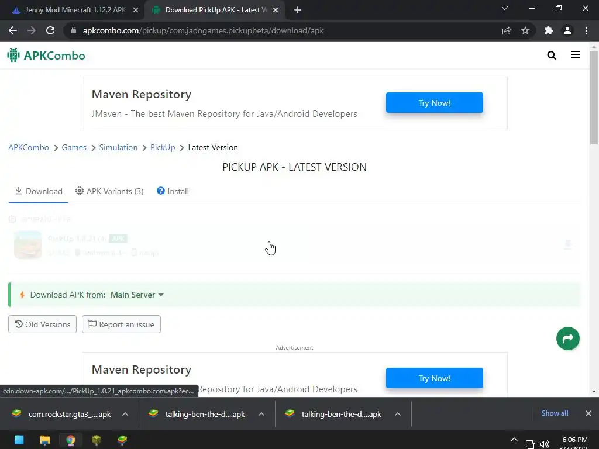The width and height of the screenshot is (599, 449).
Task: Click the browser back arrow
Action: click(x=13, y=30)
